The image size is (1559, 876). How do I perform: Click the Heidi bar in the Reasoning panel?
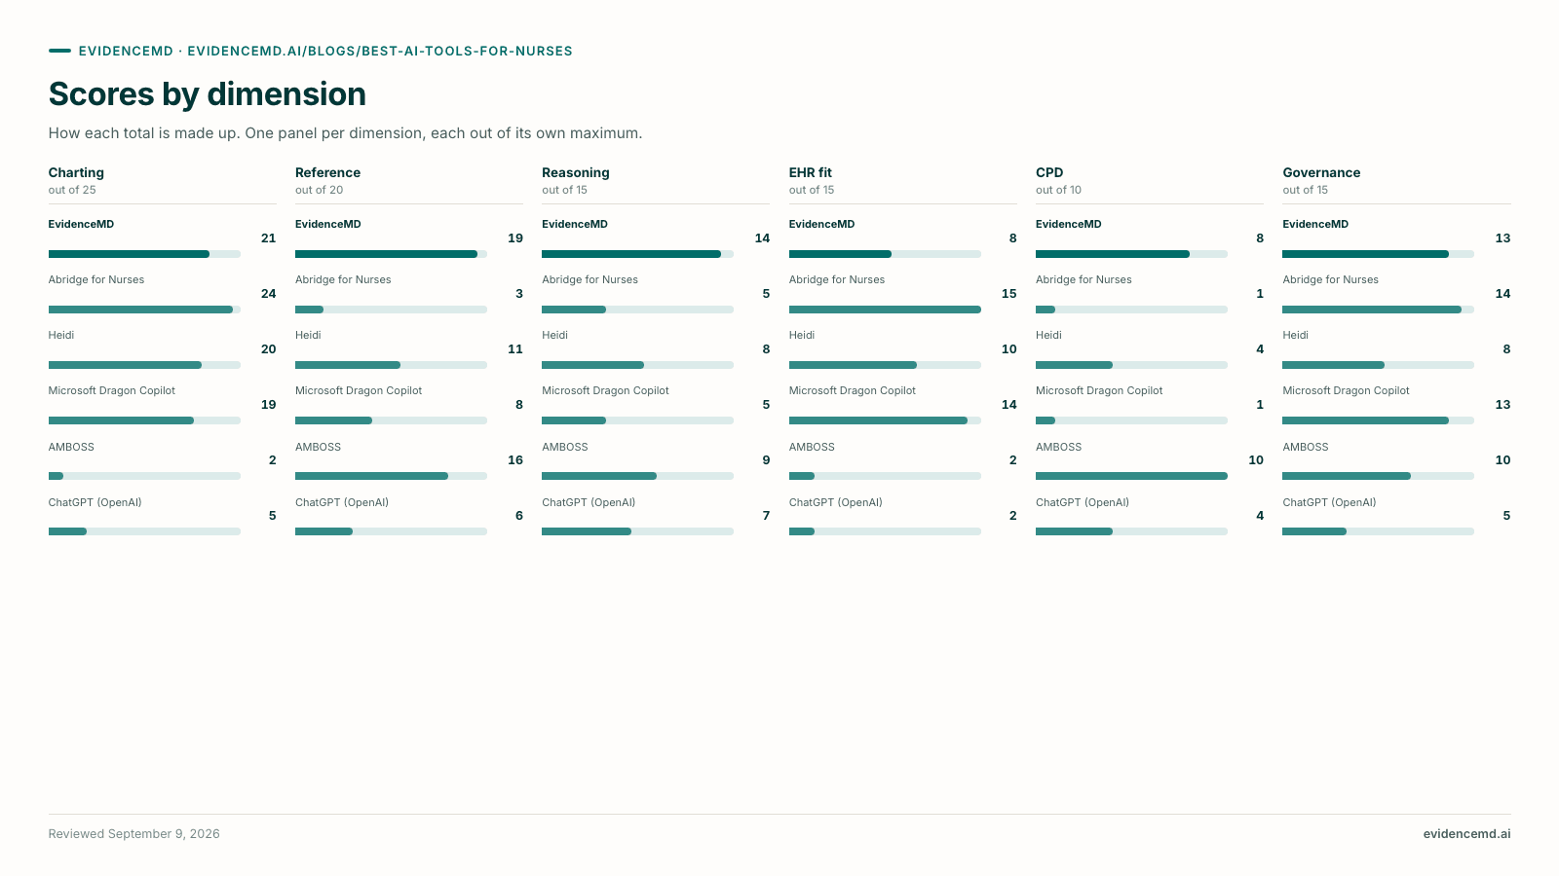coord(637,365)
